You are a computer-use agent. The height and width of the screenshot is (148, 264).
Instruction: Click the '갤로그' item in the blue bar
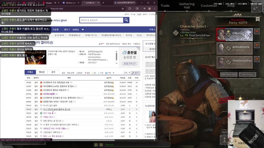[x=67, y=30]
